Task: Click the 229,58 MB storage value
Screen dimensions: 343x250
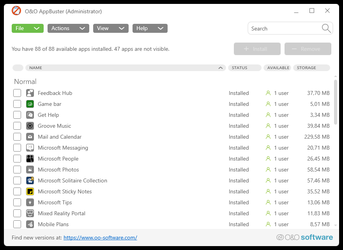Action: [x=317, y=137]
